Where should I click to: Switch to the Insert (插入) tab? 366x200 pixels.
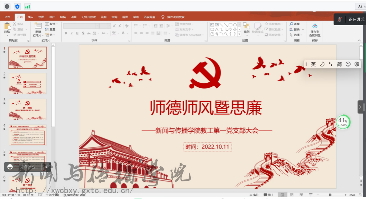click(30, 17)
